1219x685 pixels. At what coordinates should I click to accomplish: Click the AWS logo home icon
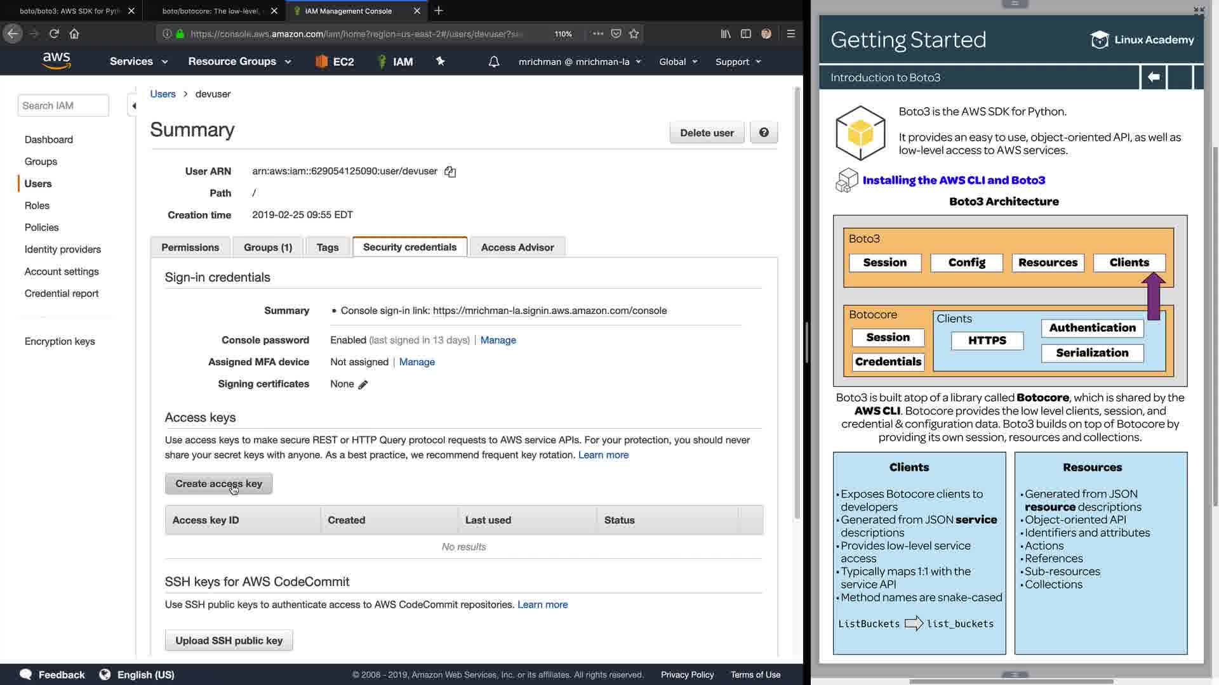[x=57, y=61]
